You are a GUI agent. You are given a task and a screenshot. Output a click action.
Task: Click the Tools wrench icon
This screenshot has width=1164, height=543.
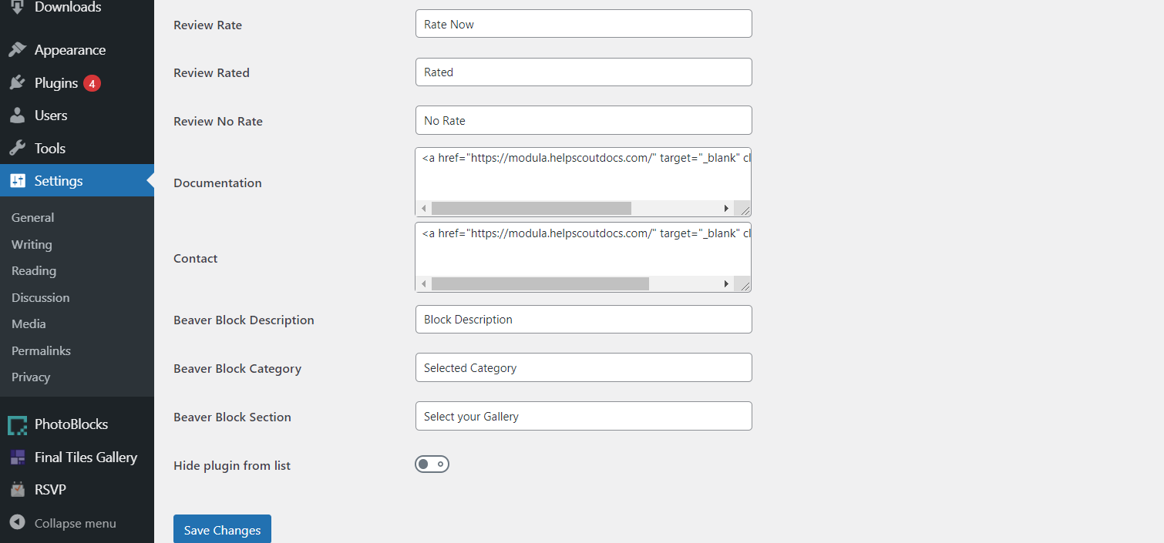(x=17, y=149)
